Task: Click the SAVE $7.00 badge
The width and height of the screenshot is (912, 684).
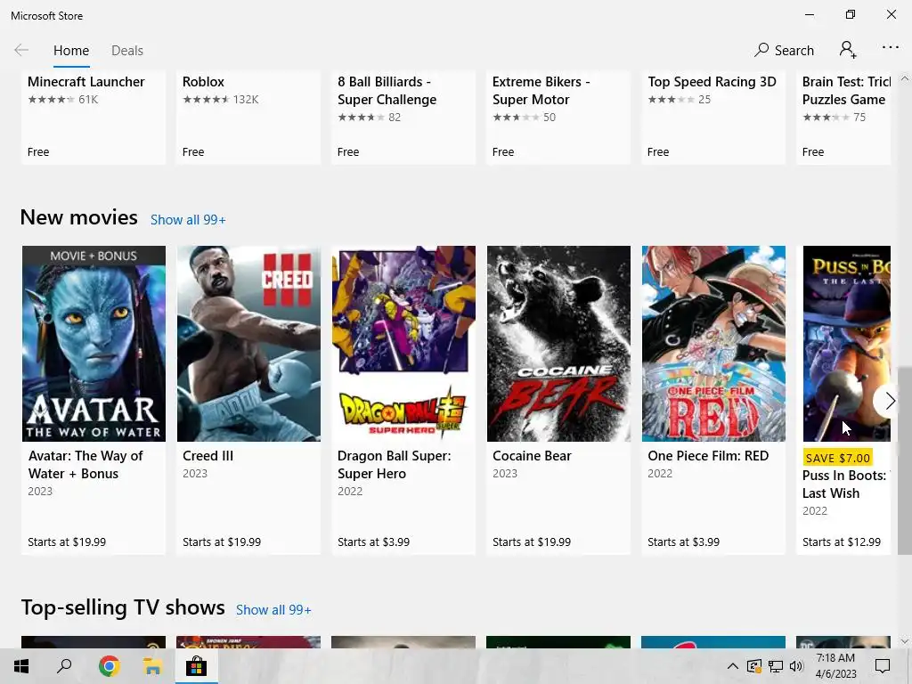Action: click(837, 458)
